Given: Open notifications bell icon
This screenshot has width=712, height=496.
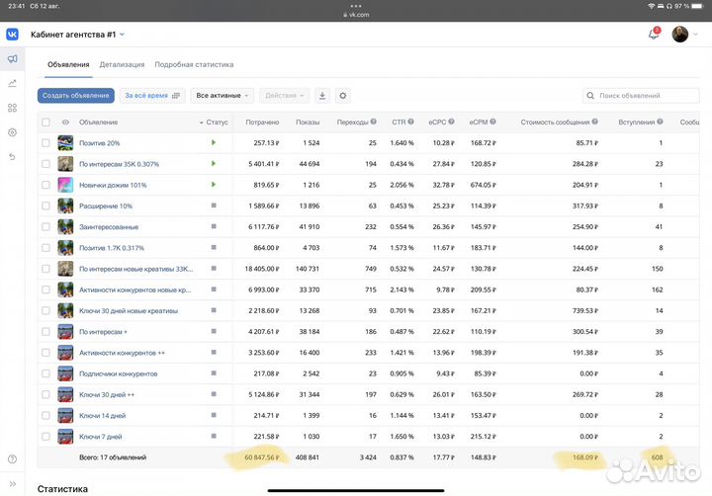Looking at the screenshot, I should (x=653, y=35).
